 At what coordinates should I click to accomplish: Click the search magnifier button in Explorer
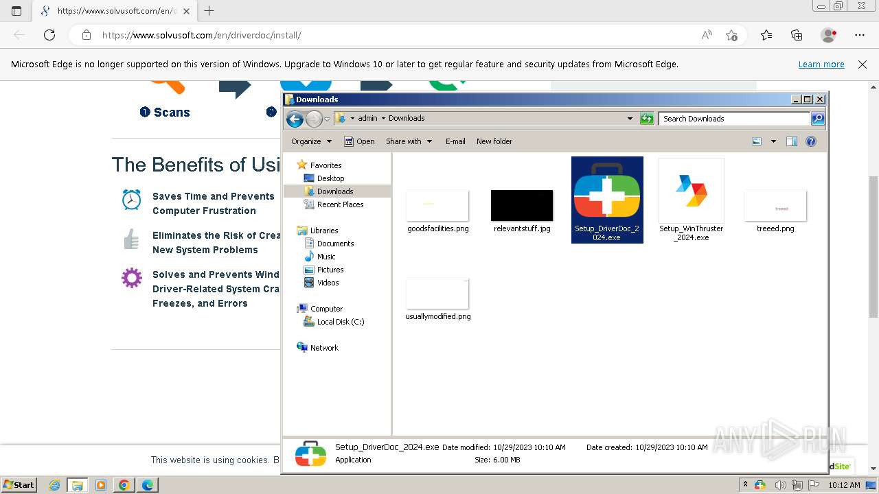(818, 119)
